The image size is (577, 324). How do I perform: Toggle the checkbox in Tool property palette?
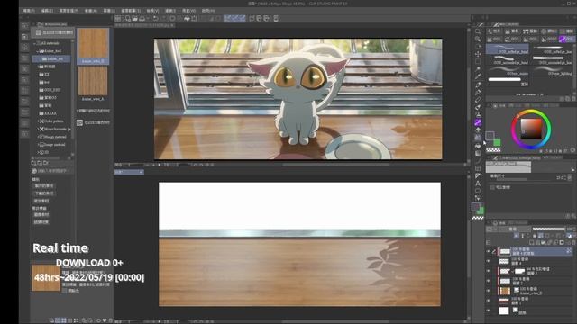(x=492, y=187)
